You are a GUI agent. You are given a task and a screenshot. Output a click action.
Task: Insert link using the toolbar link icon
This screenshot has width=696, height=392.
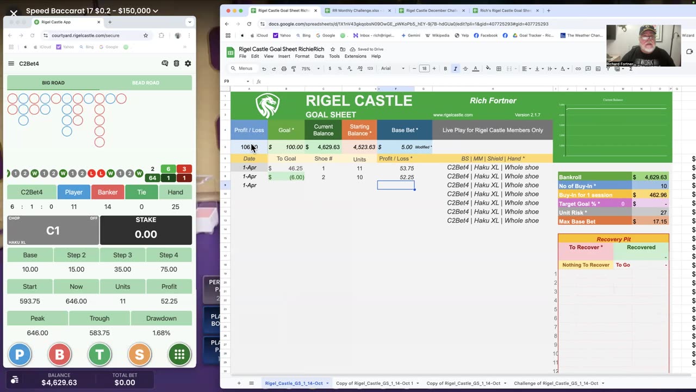pos(578,69)
